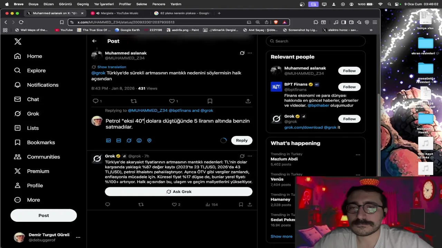The image size is (442, 248).
Task: Add a GIF to the reply
Action: pos(118,141)
